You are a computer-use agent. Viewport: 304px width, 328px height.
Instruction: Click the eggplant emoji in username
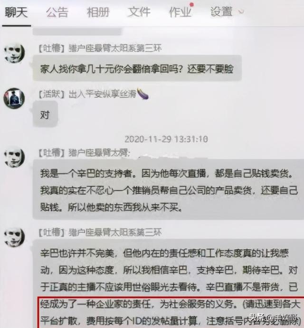point(143,94)
